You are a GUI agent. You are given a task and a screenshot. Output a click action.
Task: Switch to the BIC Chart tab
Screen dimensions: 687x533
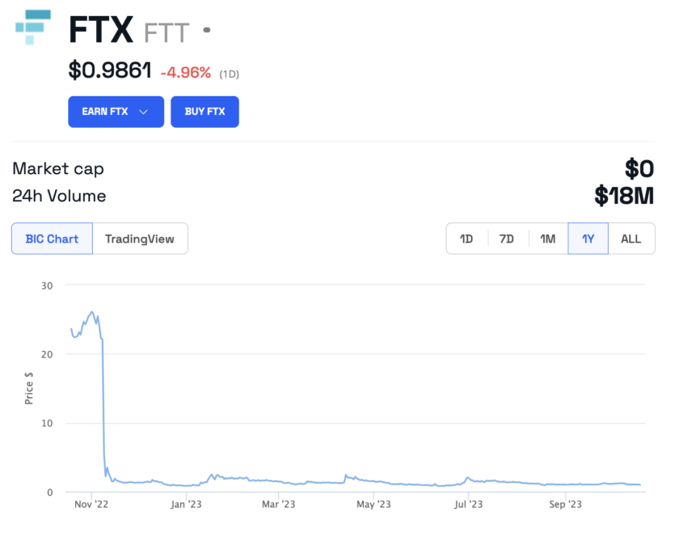click(x=51, y=239)
